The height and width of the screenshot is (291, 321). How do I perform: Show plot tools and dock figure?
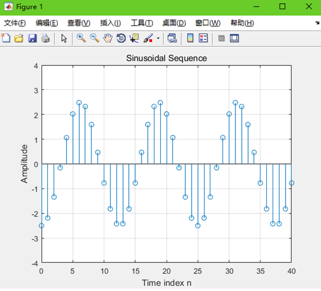pyautogui.click(x=234, y=38)
